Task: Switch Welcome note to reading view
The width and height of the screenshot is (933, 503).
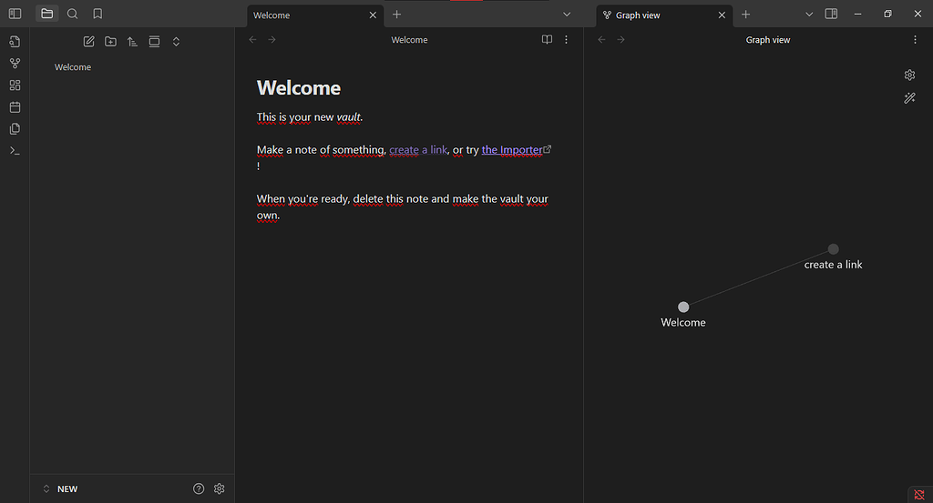Action: tap(547, 40)
